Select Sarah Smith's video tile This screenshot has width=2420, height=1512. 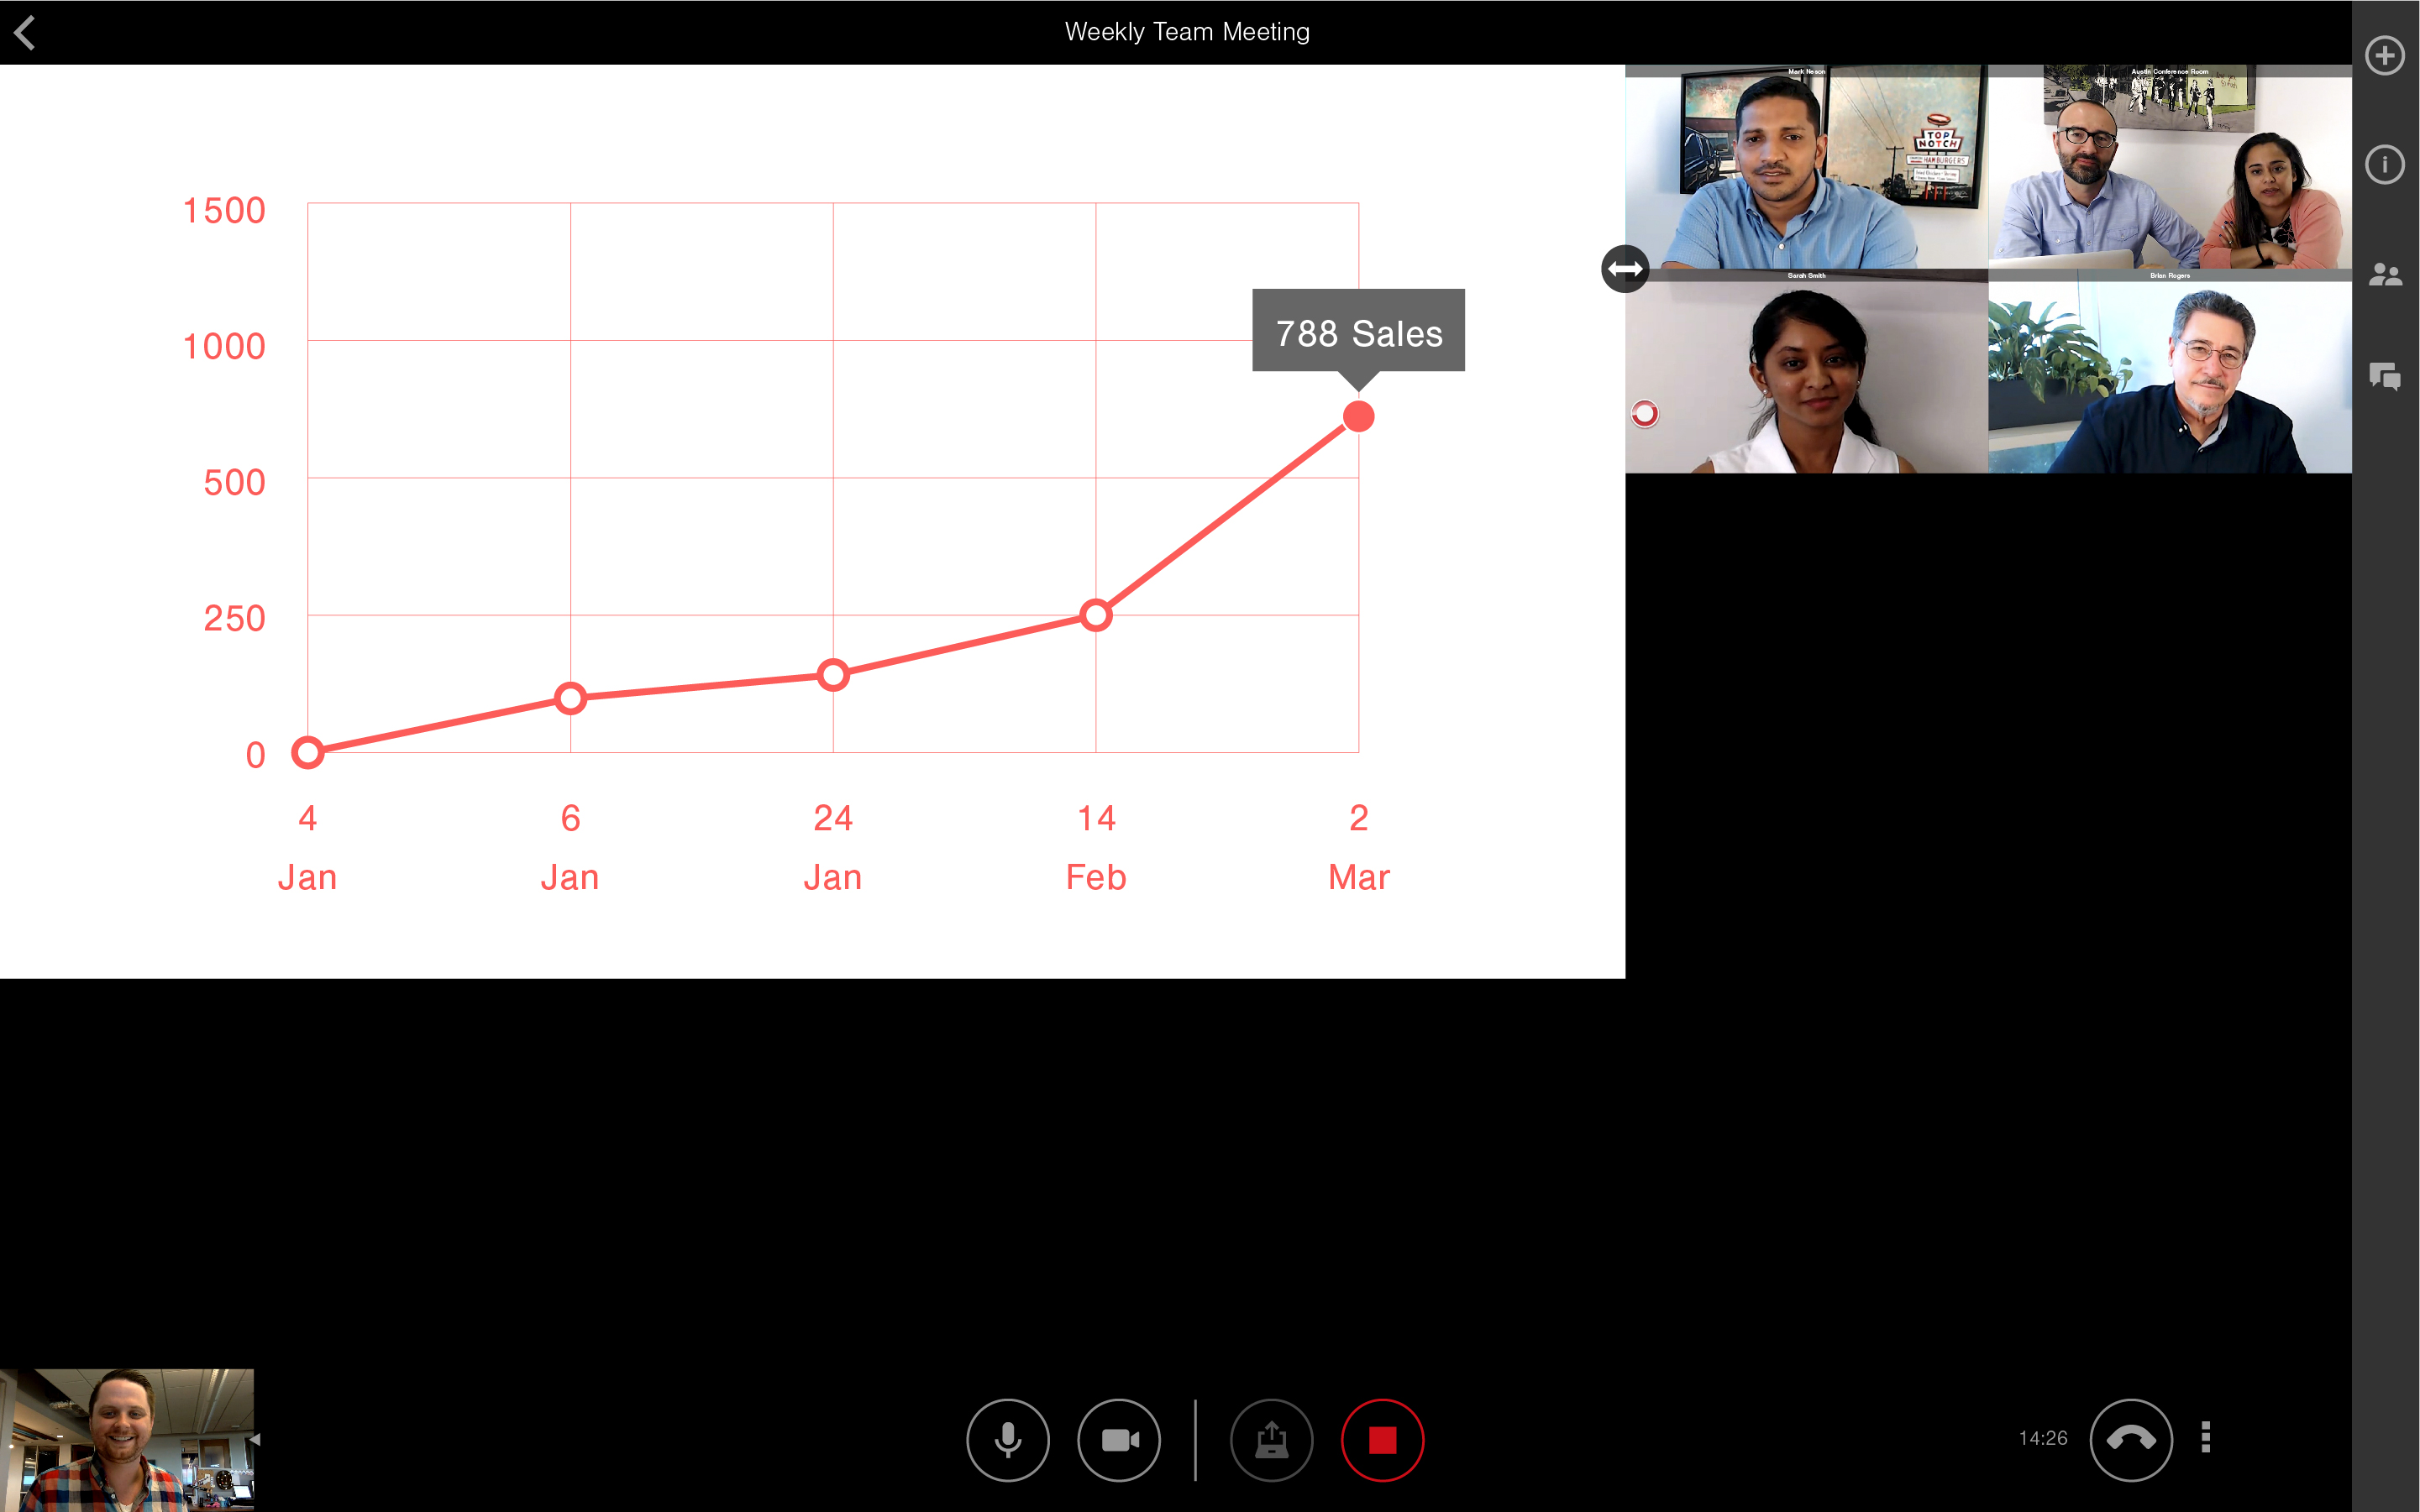click(1807, 371)
